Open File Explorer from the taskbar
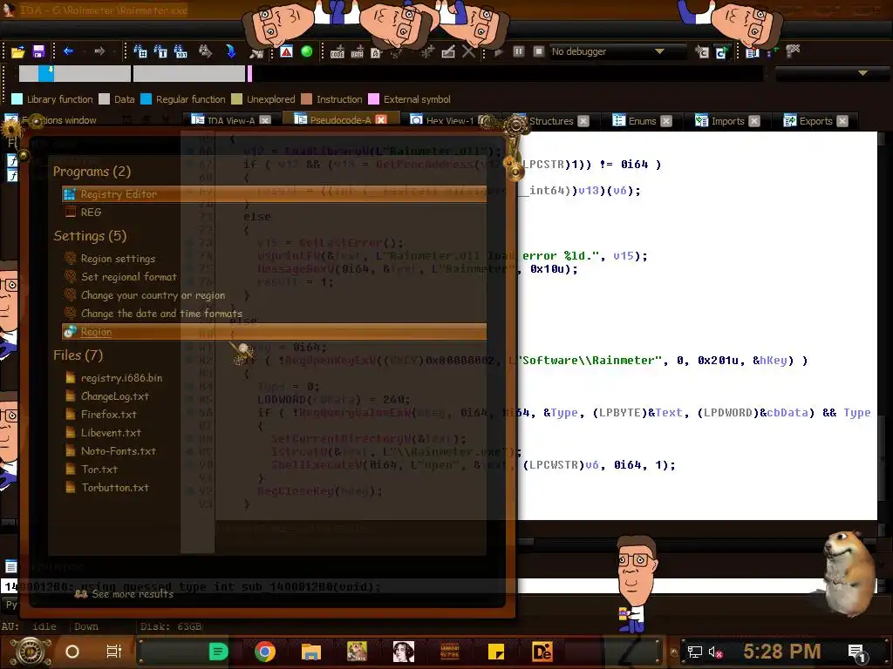Image resolution: width=893 pixels, height=669 pixels. [x=311, y=652]
